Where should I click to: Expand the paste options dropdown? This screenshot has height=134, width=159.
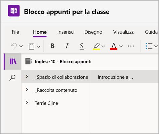[39, 46]
